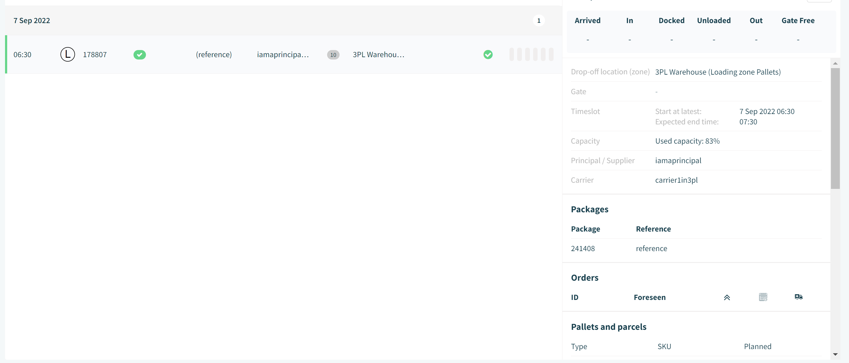Click the green checkmark pill beside 178807
Screen dimensions: 849x363
click(140, 55)
